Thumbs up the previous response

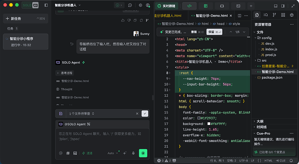pos(123,20)
